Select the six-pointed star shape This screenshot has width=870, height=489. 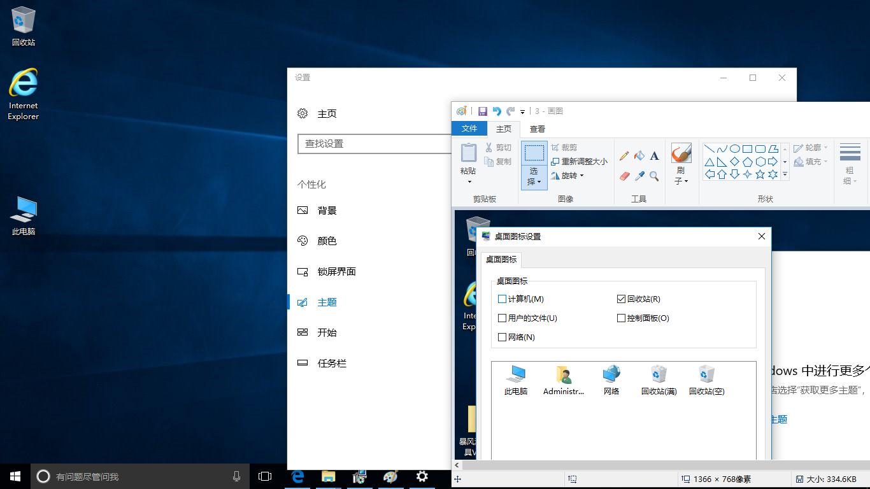pos(773,174)
